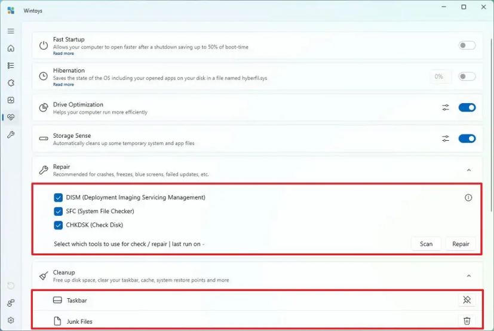Click Scan button in Repair
The height and width of the screenshot is (331, 494).
point(426,244)
